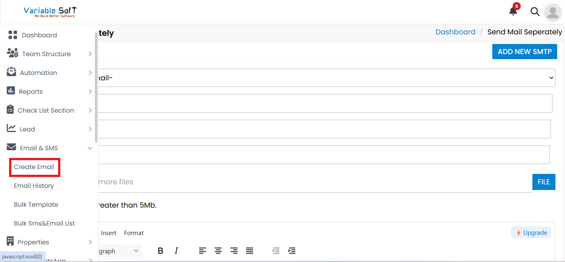Open the notifications bell
The image size is (565, 262).
[x=513, y=11]
